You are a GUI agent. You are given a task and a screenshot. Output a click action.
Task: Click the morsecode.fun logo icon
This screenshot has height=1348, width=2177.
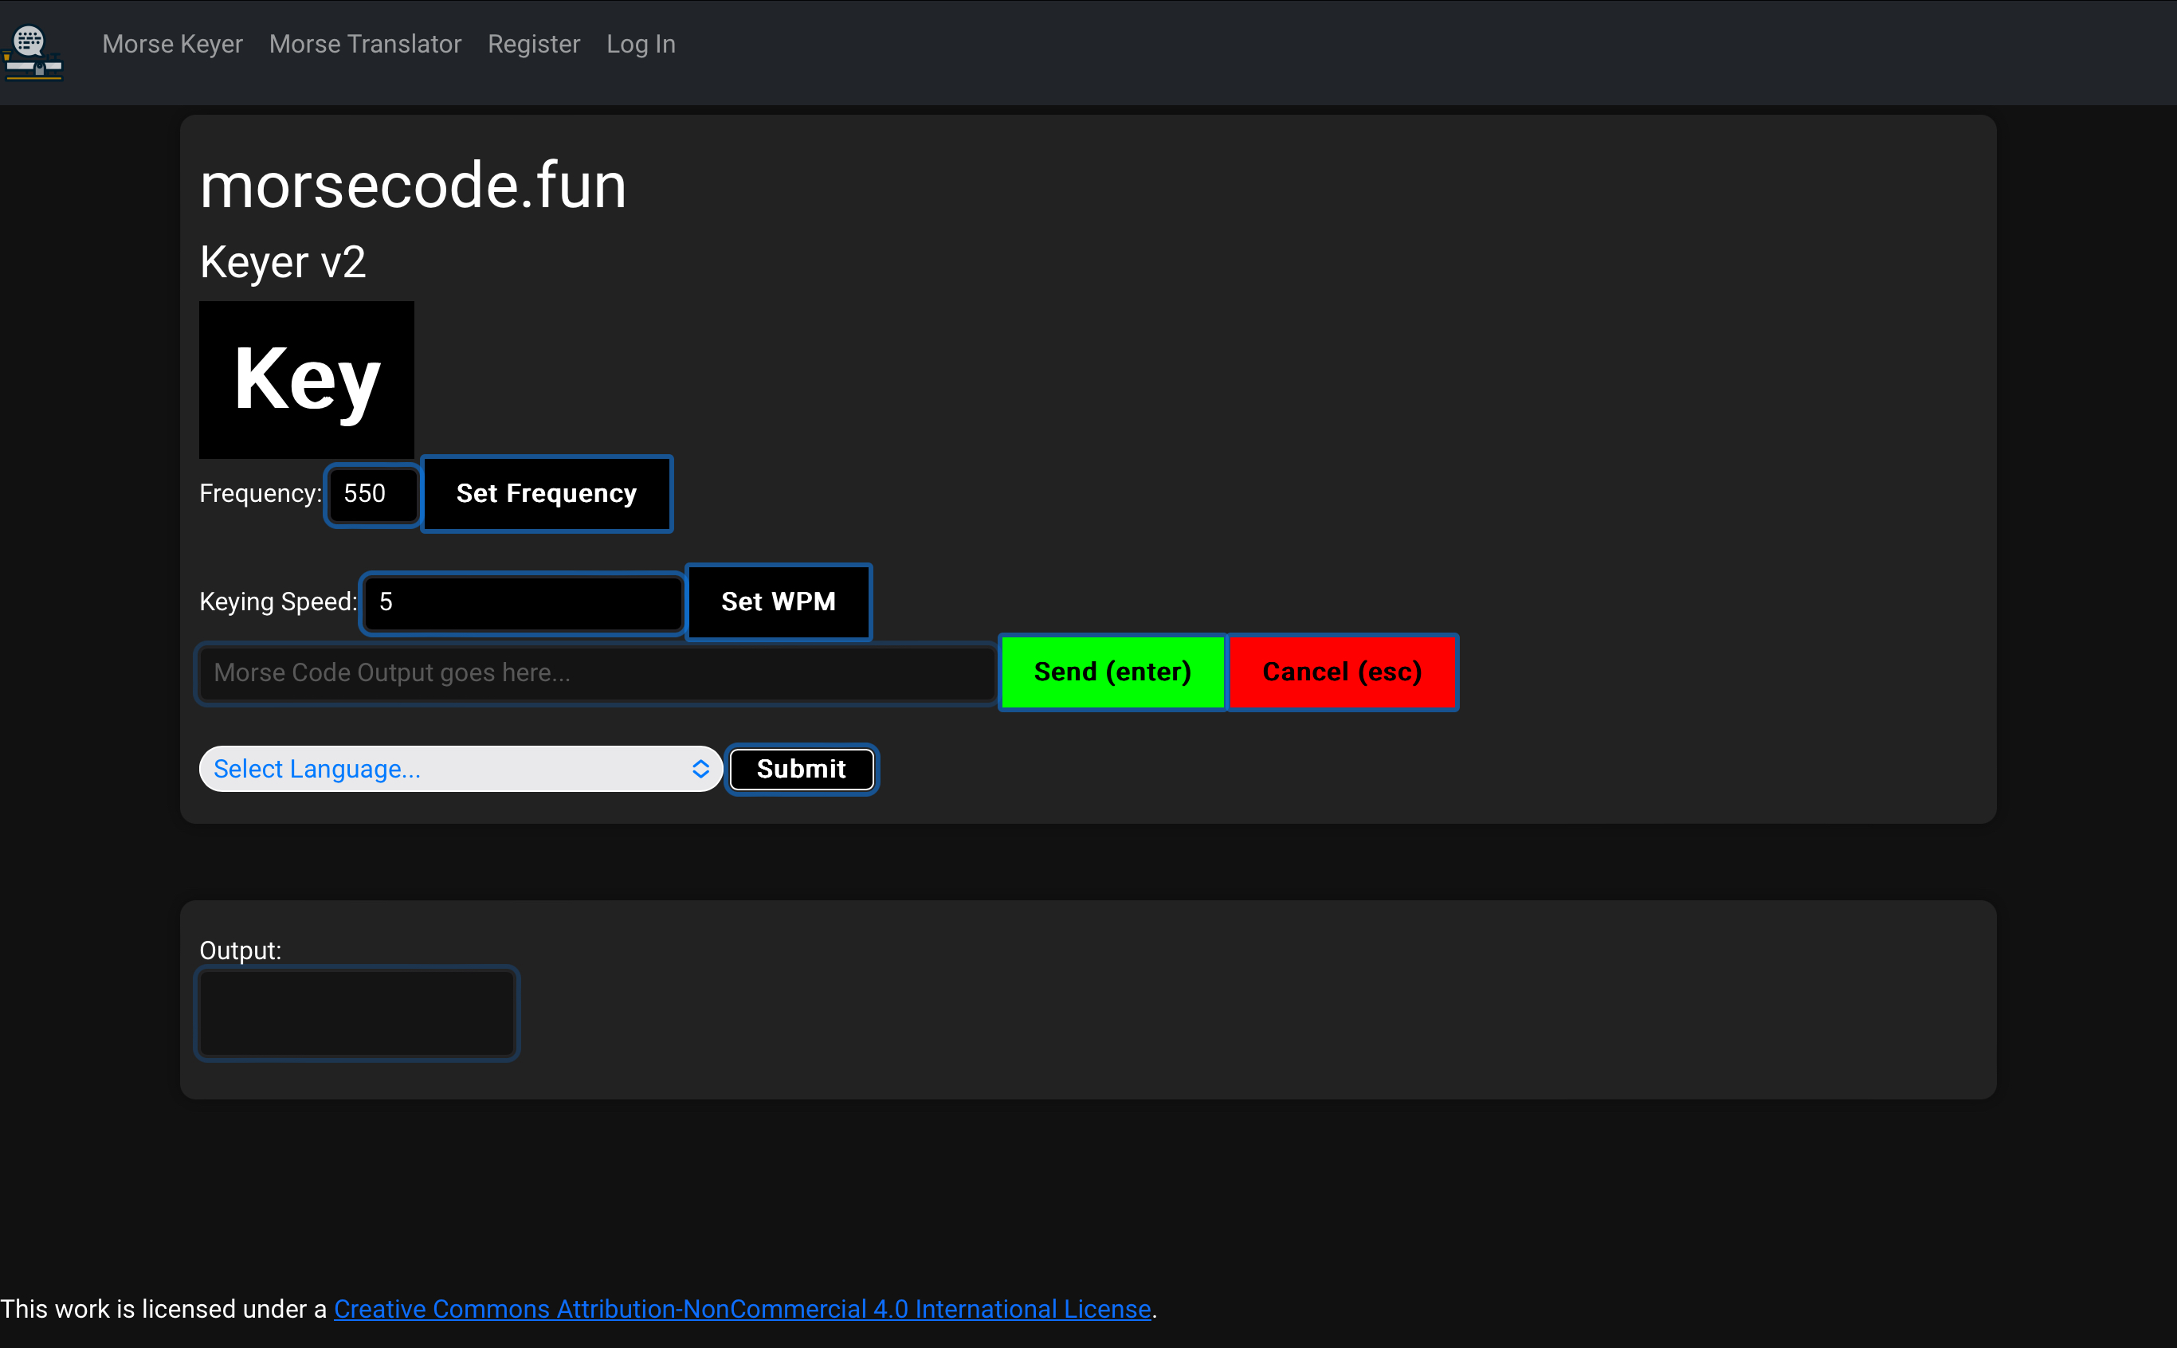click(x=33, y=52)
